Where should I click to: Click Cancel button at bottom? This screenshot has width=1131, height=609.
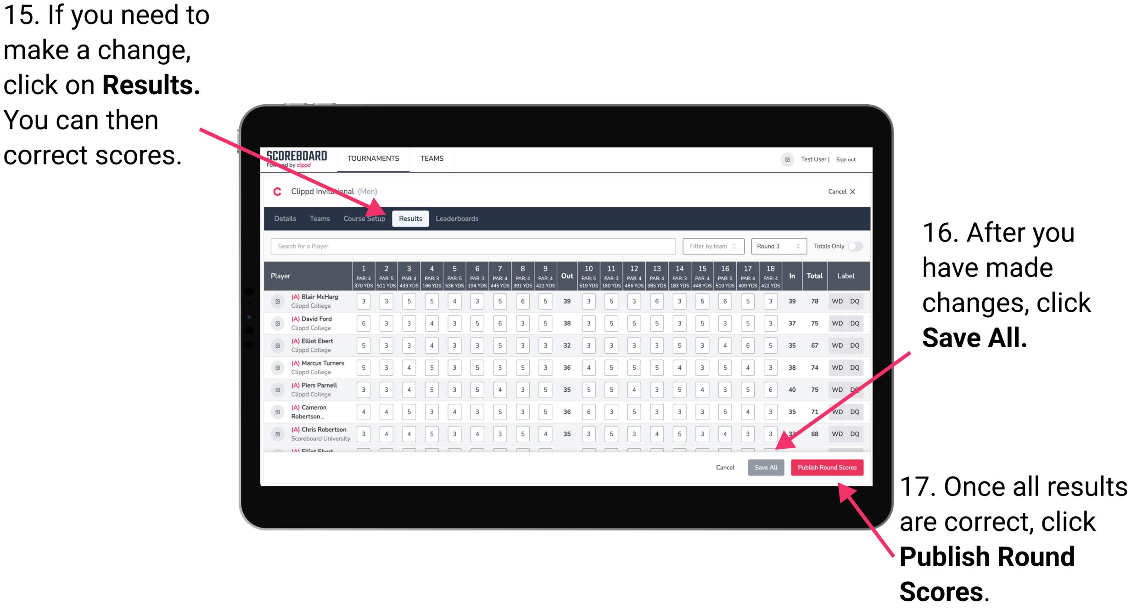725,467
